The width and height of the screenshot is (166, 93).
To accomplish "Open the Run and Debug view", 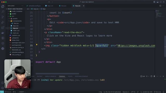I will (3, 22).
